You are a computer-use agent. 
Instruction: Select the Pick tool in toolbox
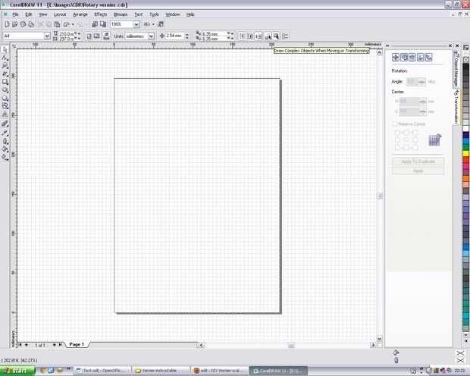click(5, 50)
